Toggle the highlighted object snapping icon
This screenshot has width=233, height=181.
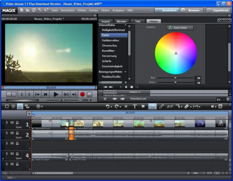[152, 107]
